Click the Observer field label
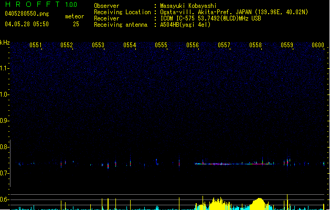 [x=107, y=6]
